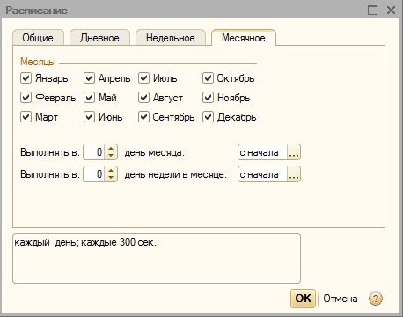Toggle the Сентябрь checkbox
Image resolution: width=403 pixels, height=317 pixels.
pyautogui.click(x=143, y=117)
